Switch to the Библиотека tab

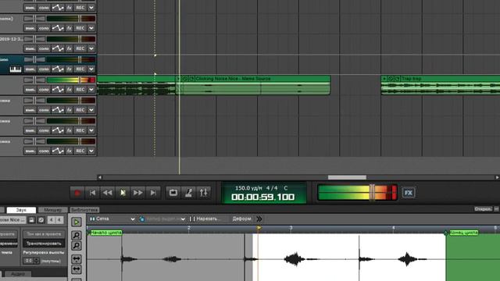[84, 210]
